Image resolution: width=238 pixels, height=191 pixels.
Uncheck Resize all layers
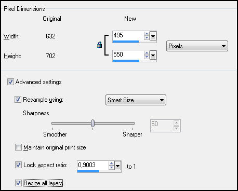18,183
